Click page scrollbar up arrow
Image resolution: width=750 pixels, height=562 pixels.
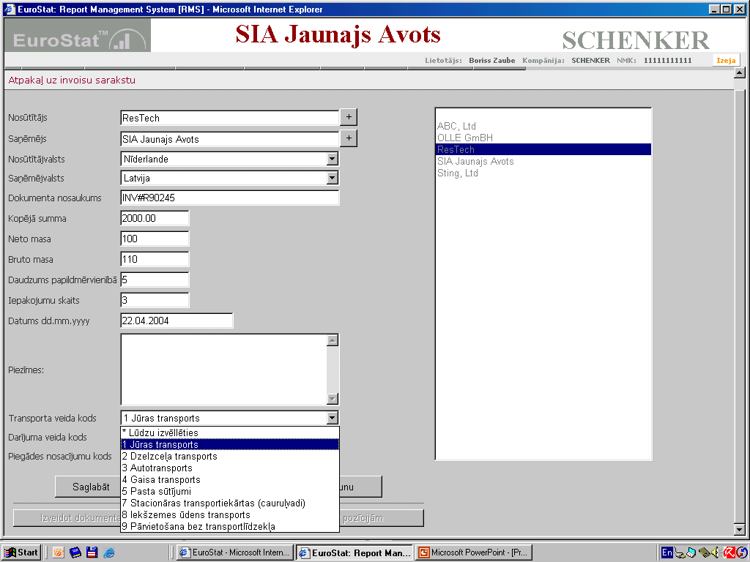pos(740,73)
